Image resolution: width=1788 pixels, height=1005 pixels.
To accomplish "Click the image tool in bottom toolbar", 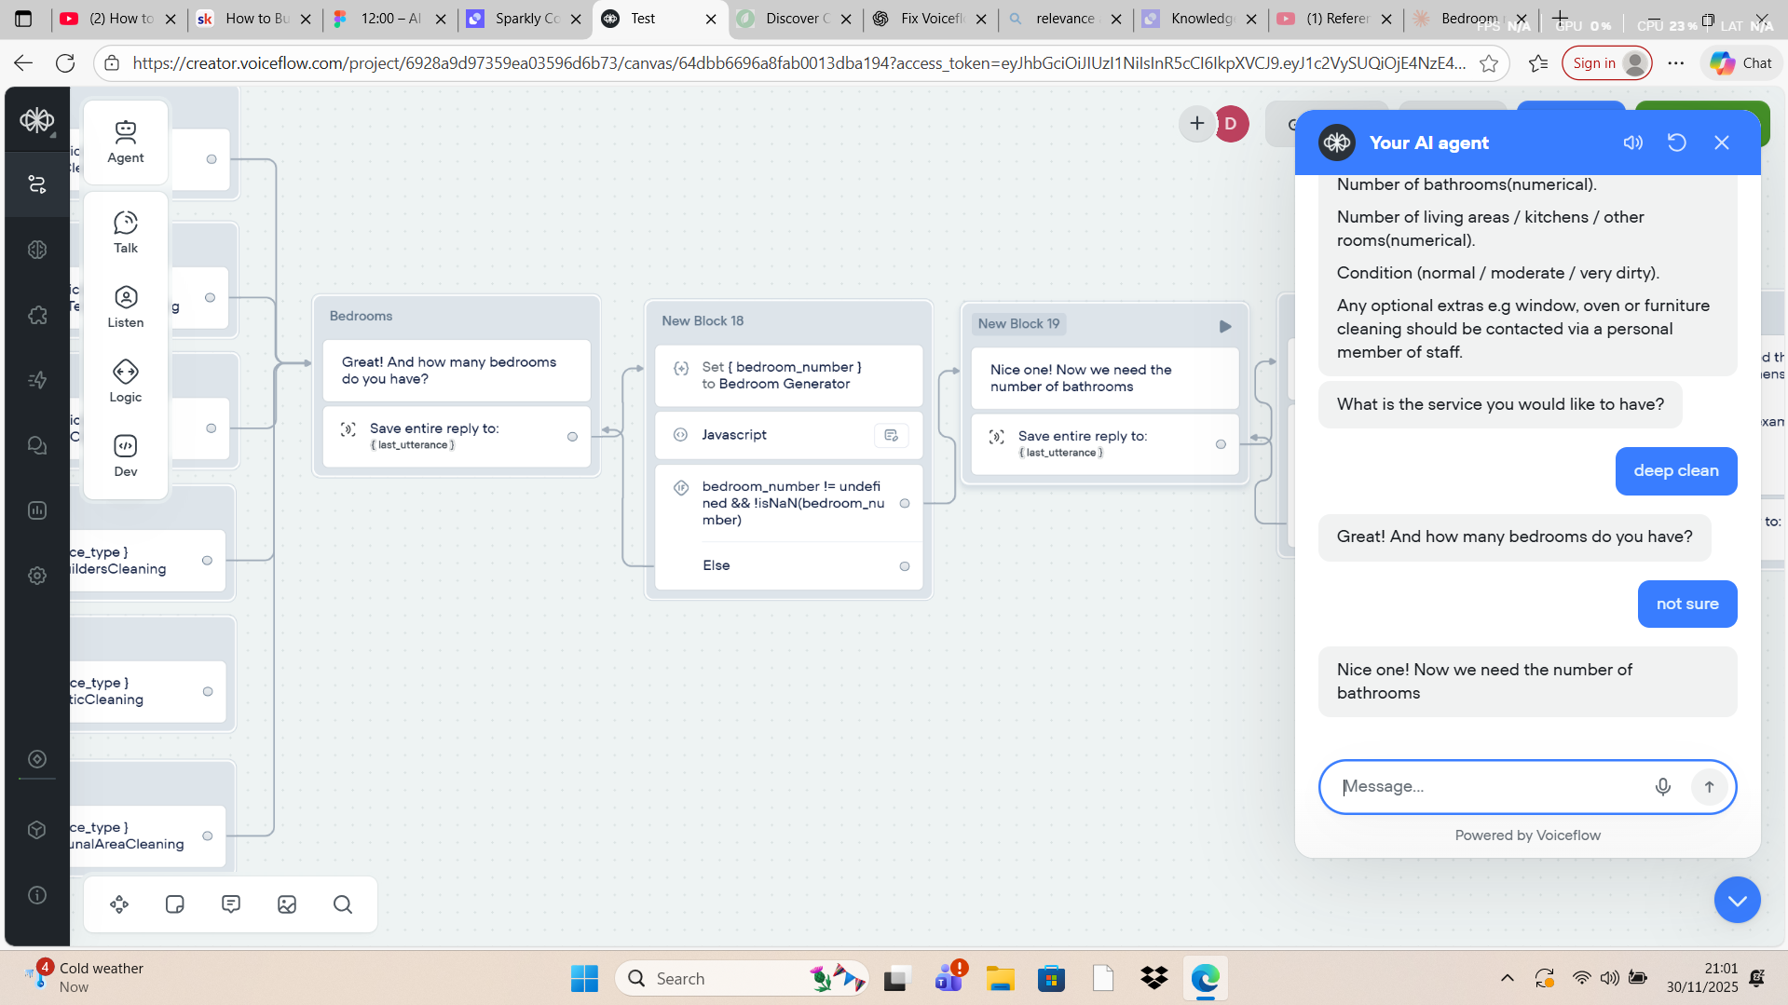I will pyautogui.click(x=287, y=904).
